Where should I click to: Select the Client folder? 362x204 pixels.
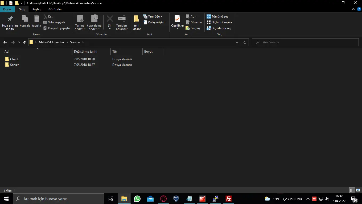pos(14,59)
